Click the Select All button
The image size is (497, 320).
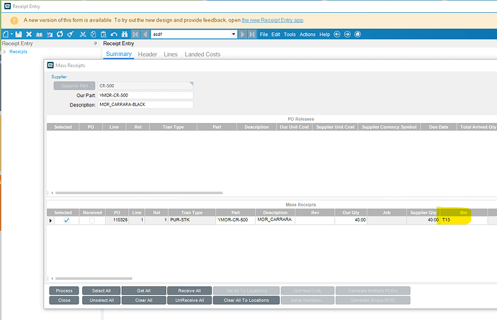(102, 291)
